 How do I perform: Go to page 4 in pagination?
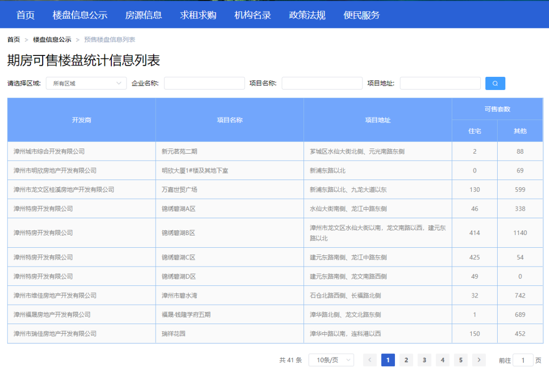click(x=442, y=360)
